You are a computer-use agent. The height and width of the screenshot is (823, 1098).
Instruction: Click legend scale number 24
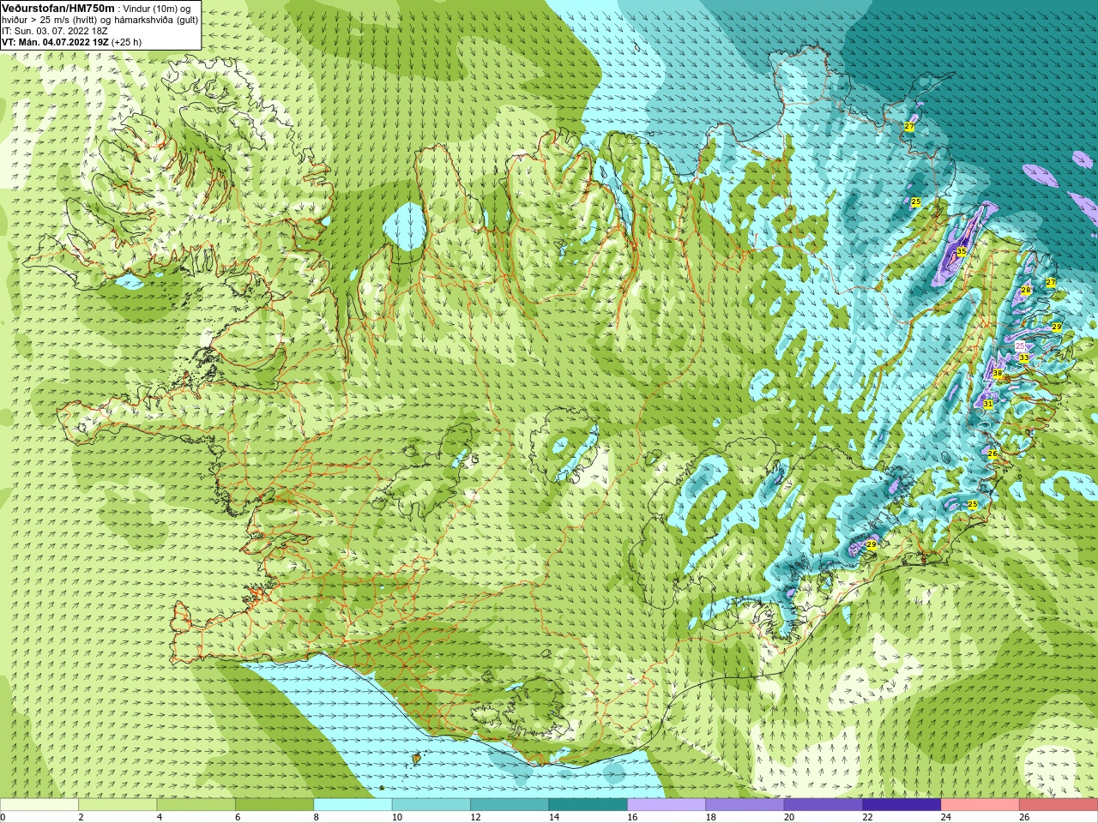coord(945,818)
